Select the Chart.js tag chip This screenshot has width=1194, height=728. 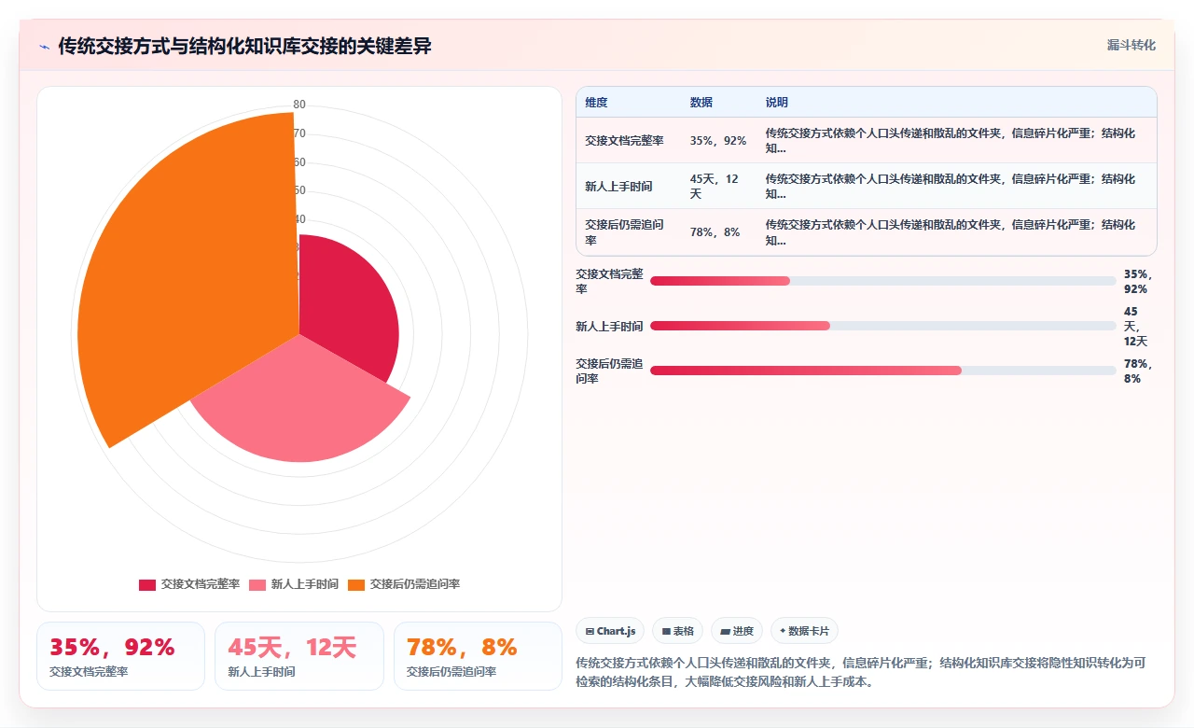610,631
